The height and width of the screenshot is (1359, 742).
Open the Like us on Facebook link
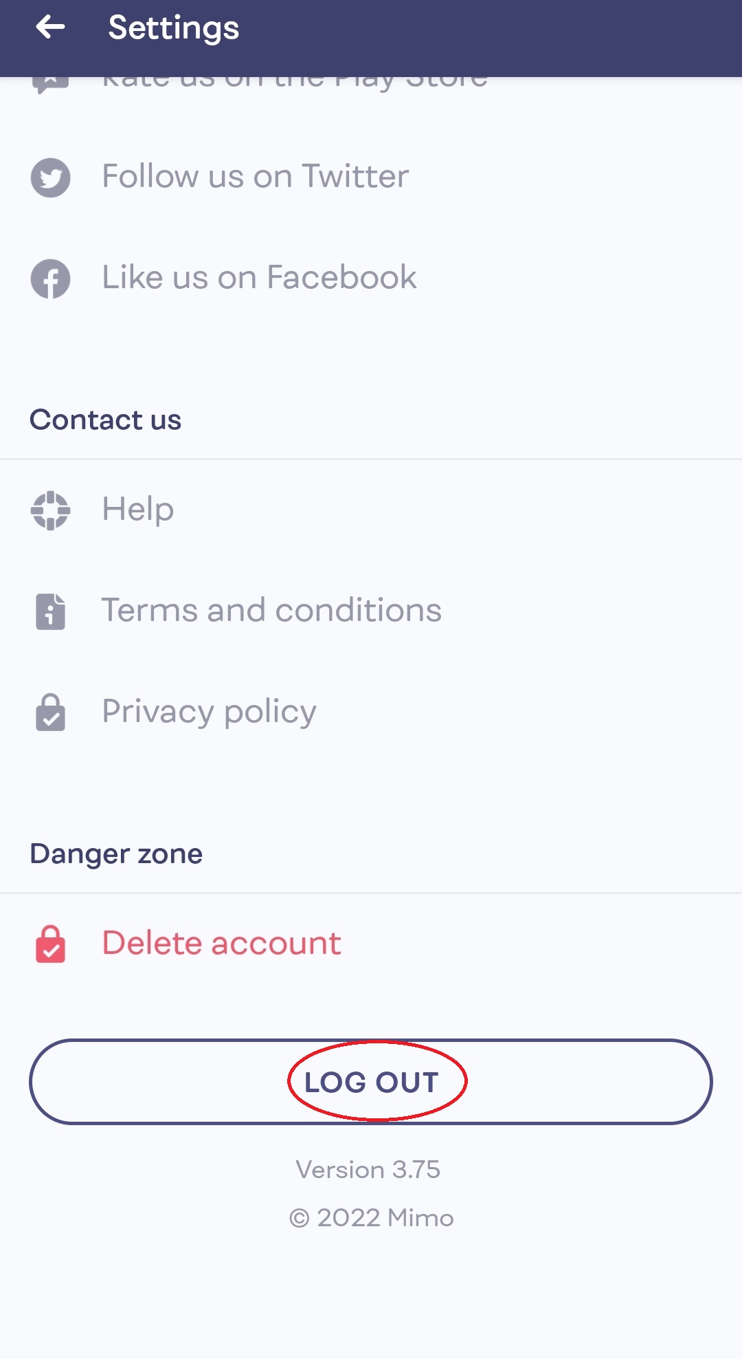click(259, 277)
